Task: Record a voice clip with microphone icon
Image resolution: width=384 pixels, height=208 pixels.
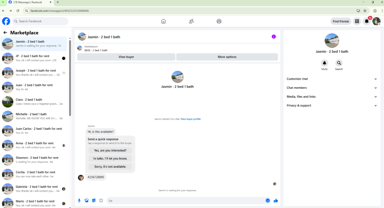Action: click(79, 201)
